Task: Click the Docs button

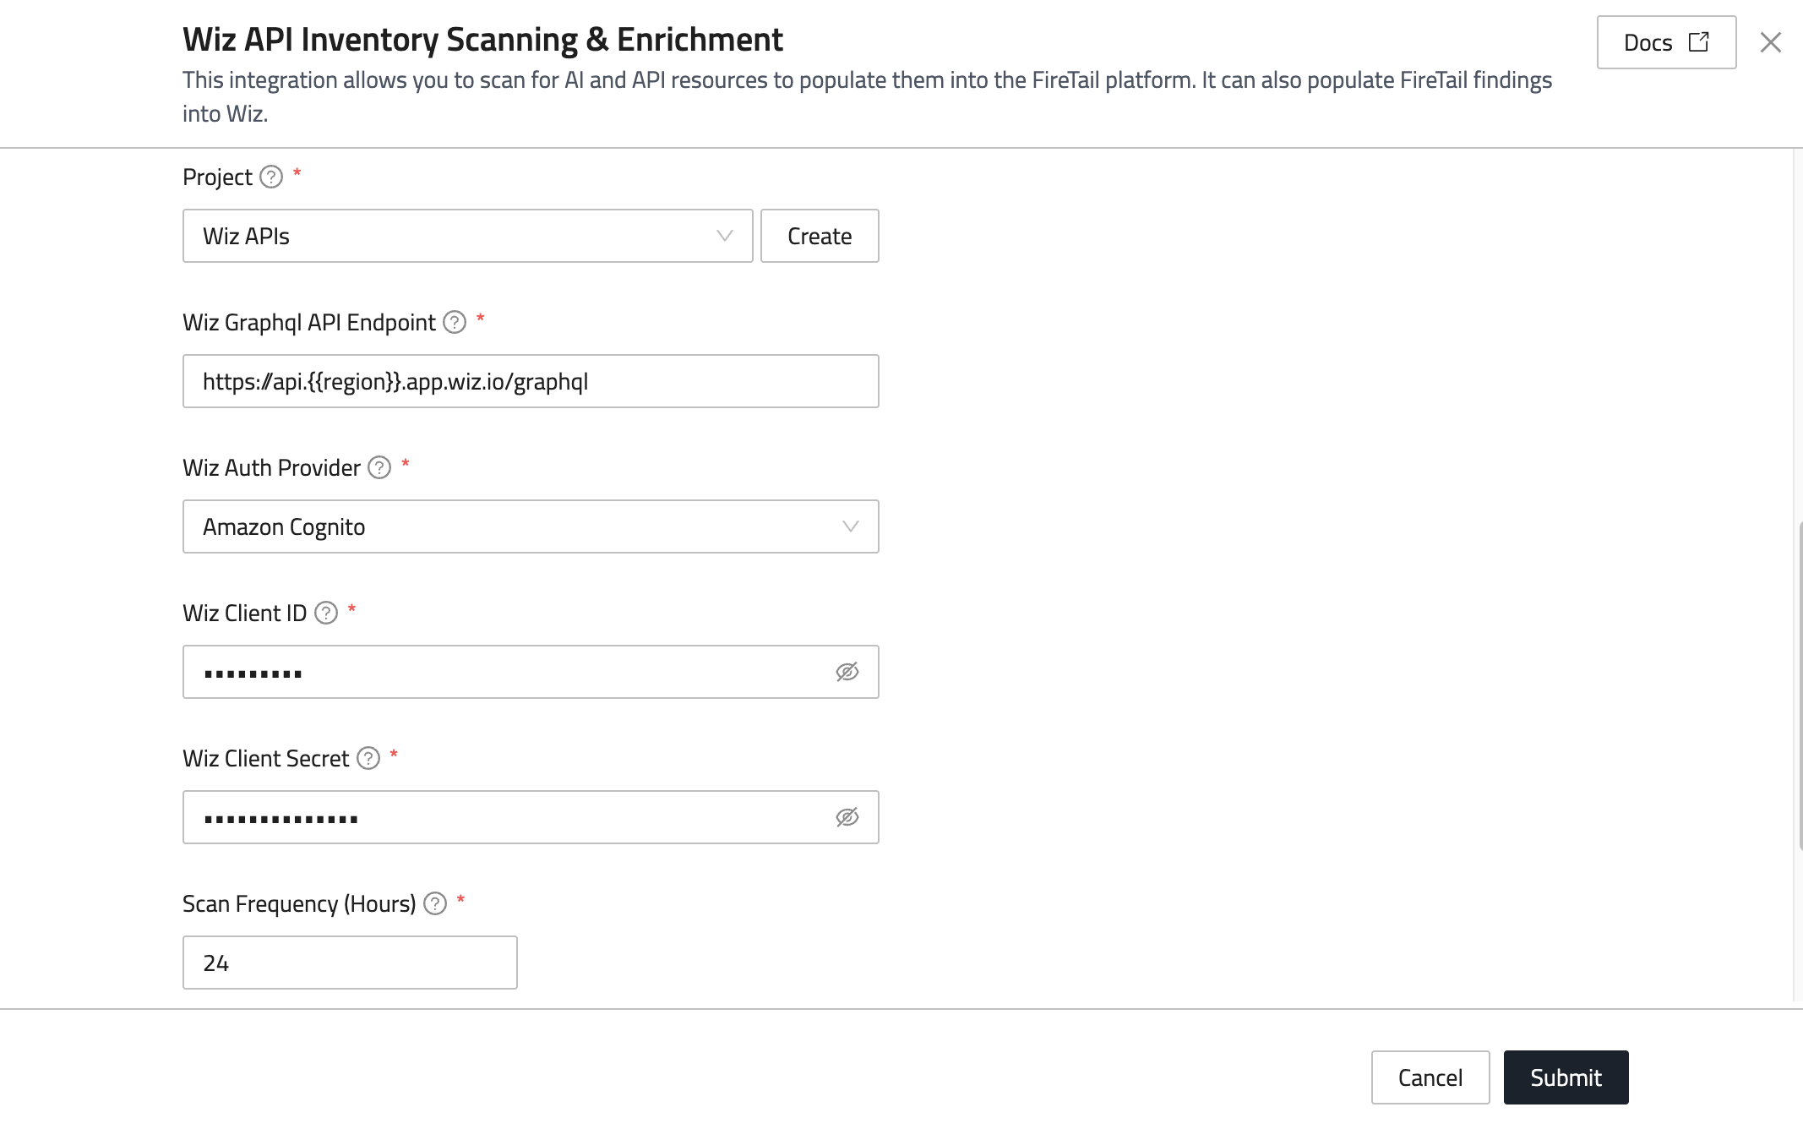Action: (1648, 42)
